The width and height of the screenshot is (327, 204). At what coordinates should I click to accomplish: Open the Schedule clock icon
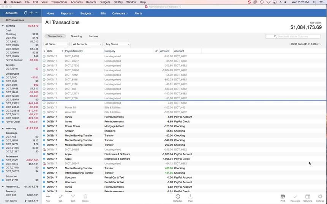pyautogui.click(x=178, y=198)
